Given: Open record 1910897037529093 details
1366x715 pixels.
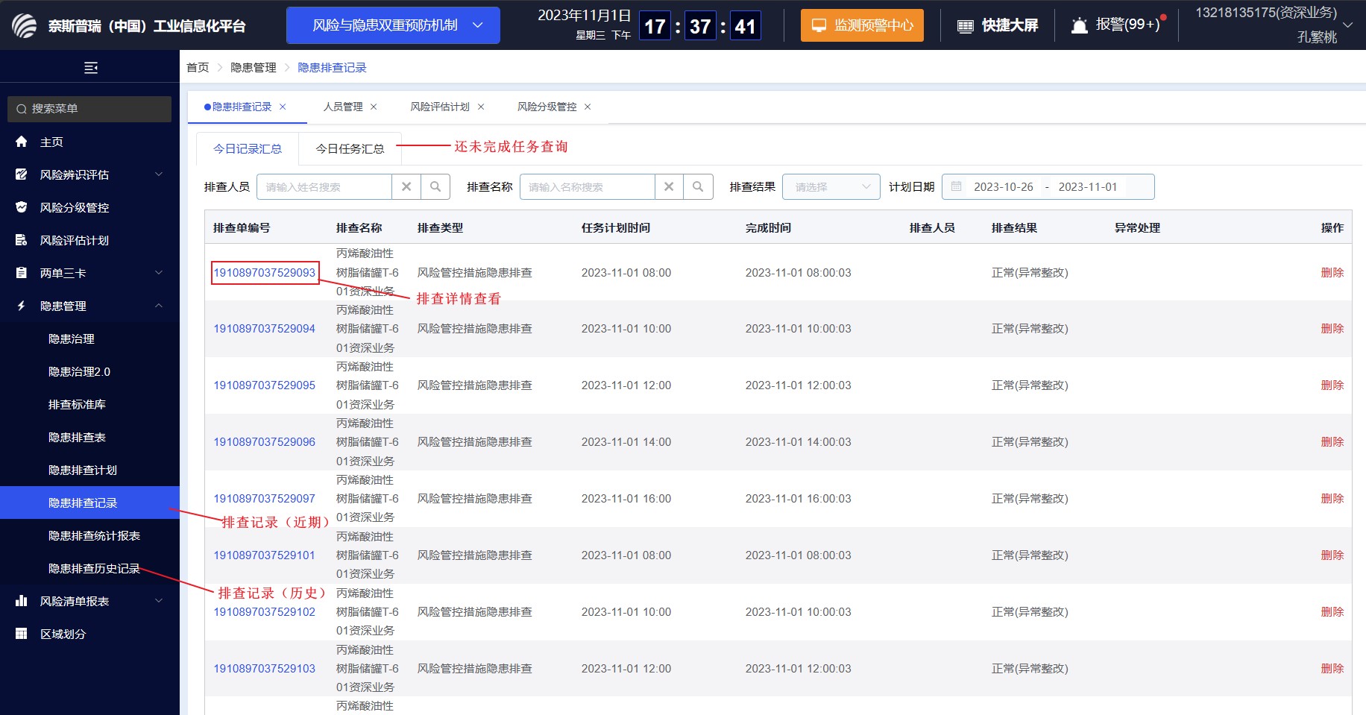Looking at the screenshot, I should coord(265,272).
